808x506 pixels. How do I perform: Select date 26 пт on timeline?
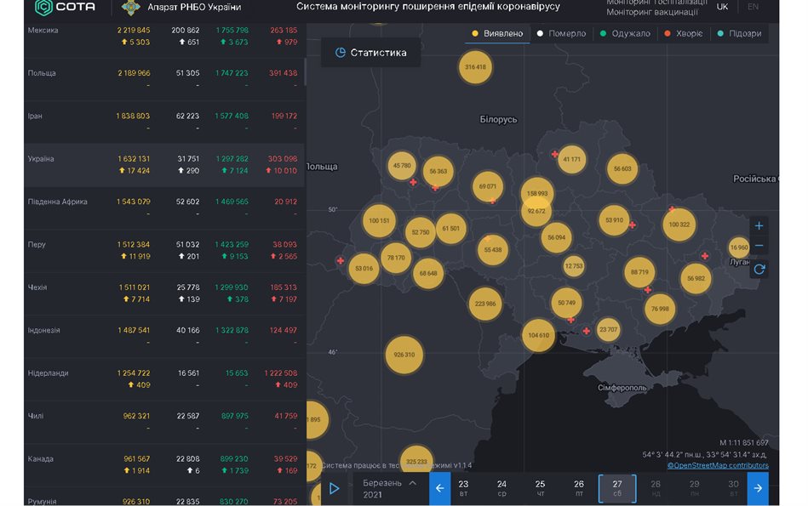(x=579, y=488)
